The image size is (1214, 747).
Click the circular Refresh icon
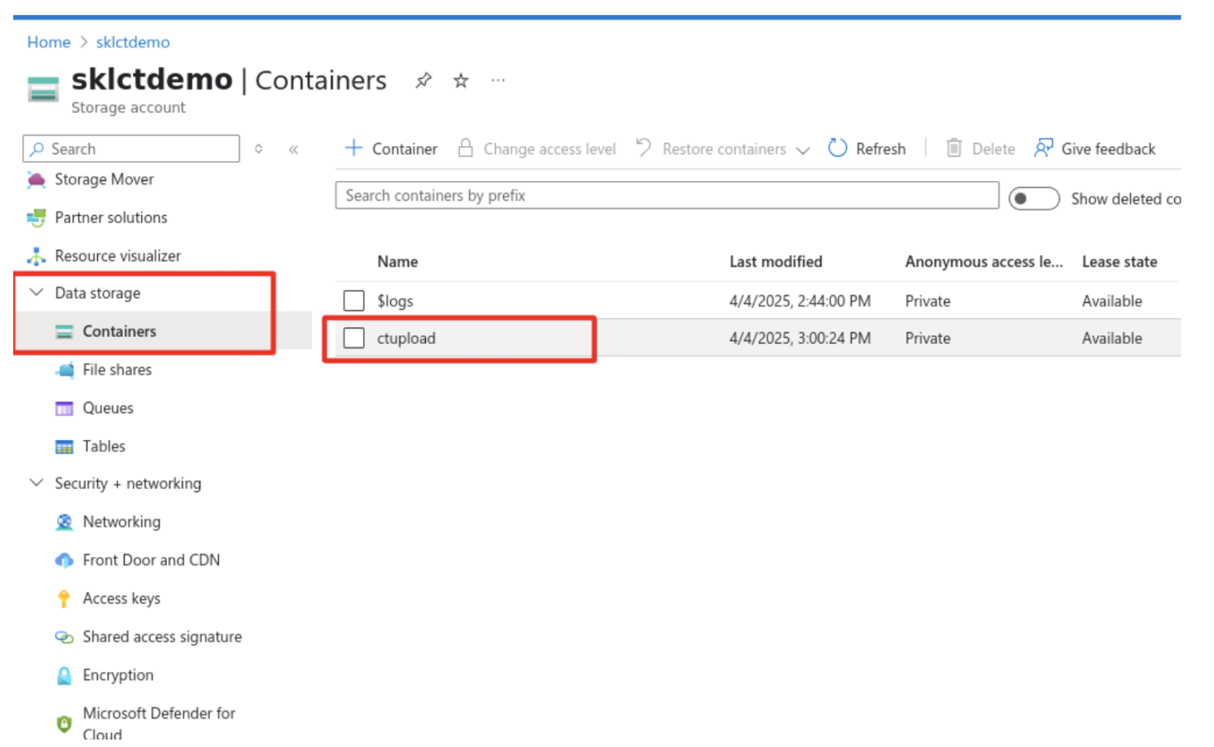tap(837, 148)
